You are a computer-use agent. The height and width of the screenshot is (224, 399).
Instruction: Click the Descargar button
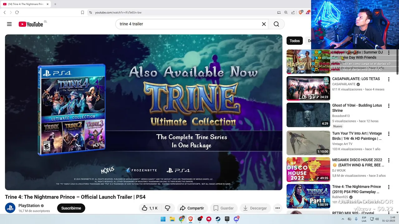[x=255, y=208]
